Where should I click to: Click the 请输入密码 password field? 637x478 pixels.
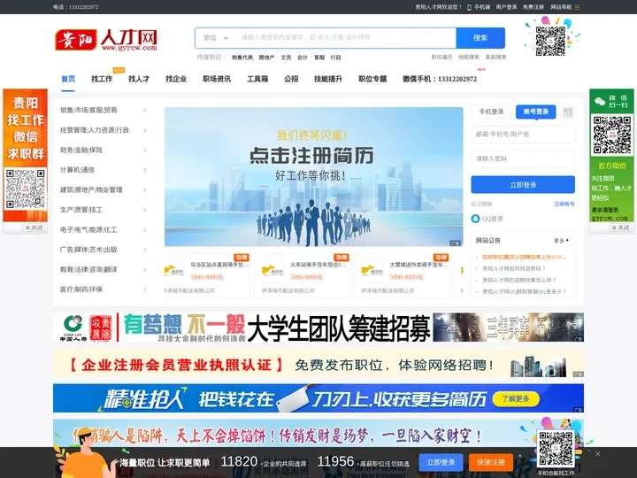coord(523,158)
